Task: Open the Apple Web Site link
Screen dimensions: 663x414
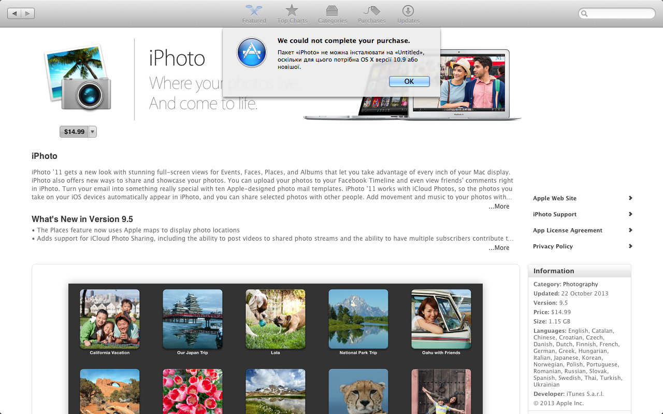Action: (555, 198)
